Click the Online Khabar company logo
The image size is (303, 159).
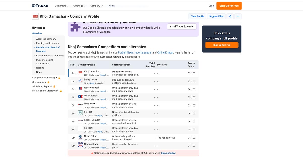pos(80,97)
